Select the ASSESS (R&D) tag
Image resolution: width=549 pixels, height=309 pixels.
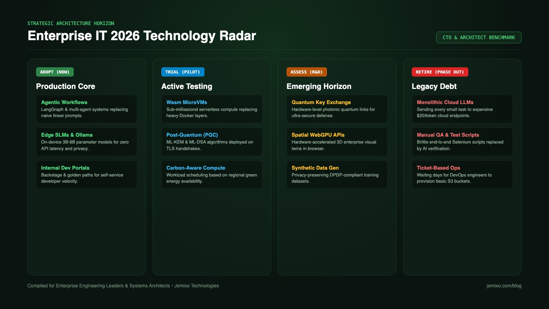click(x=307, y=72)
